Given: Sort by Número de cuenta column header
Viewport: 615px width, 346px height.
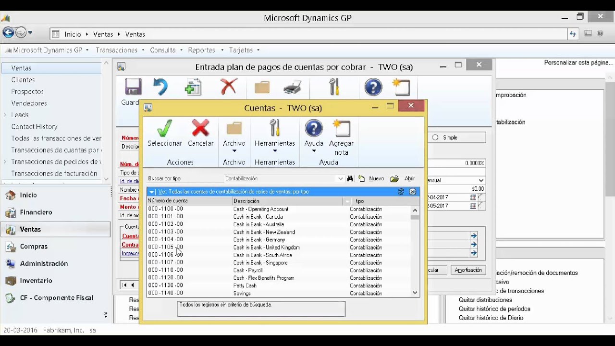Looking at the screenshot, I should pyautogui.click(x=189, y=201).
